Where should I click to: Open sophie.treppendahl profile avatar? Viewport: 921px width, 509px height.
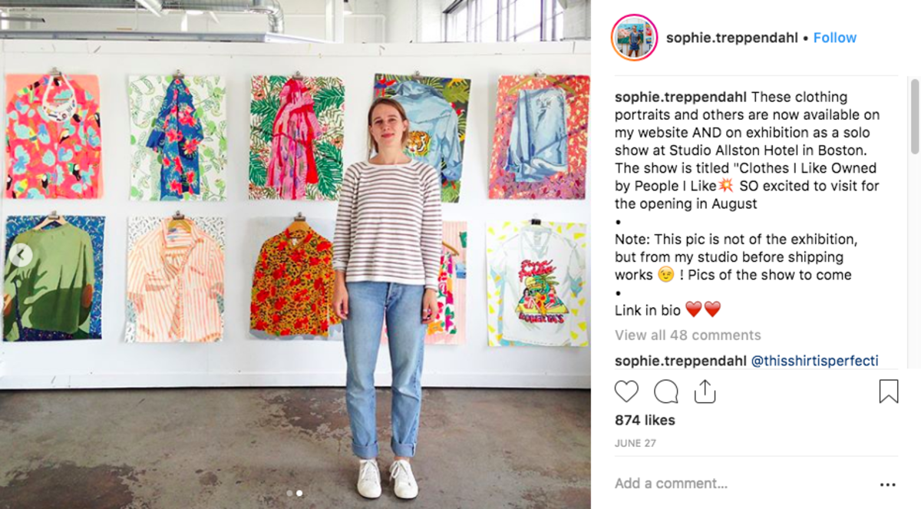pyautogui.click(x=634, y=38)
